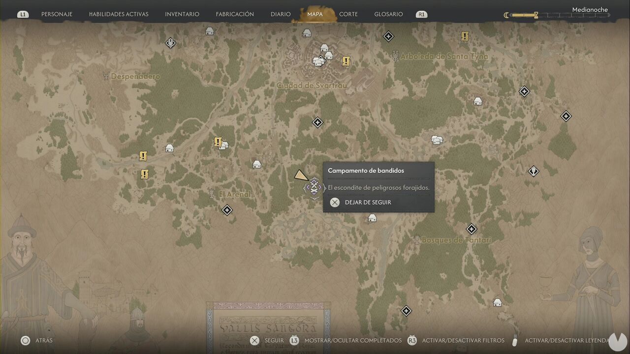
Task: Click the player position arrow marker
Action: tap(300, 175)
